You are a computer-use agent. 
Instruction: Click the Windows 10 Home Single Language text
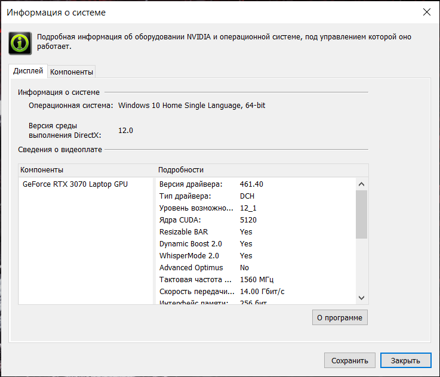pos(192,106)
